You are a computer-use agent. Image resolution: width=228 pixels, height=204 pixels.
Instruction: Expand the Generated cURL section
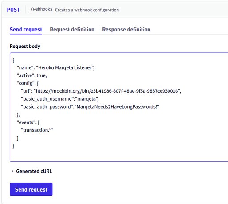click(x=31, y=171)
